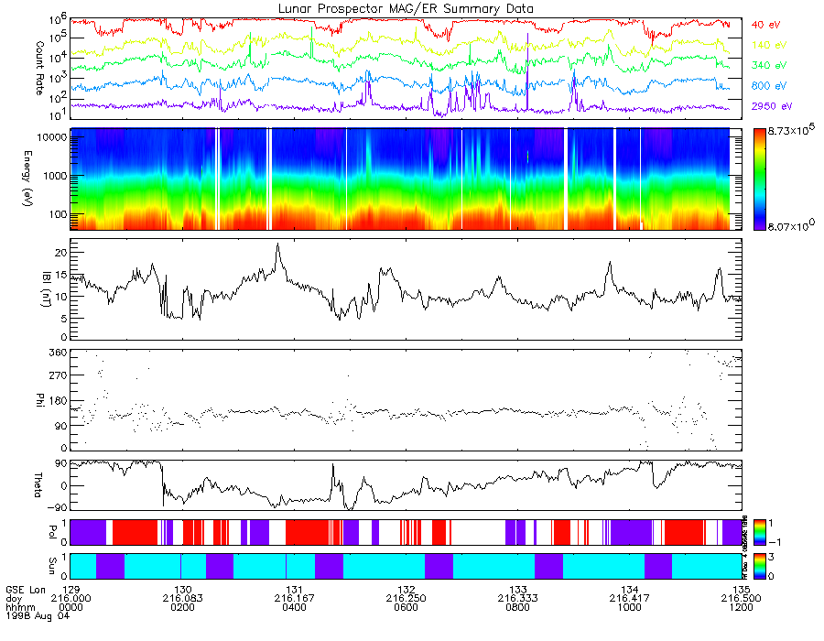Viewport: 824px width, 641px height.
Task: Click the time tick '0600'
Action: pyautogui.click(x=407, y=607)
